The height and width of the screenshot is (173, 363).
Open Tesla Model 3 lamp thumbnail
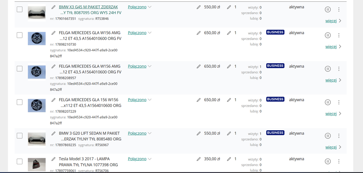(37, 165)
